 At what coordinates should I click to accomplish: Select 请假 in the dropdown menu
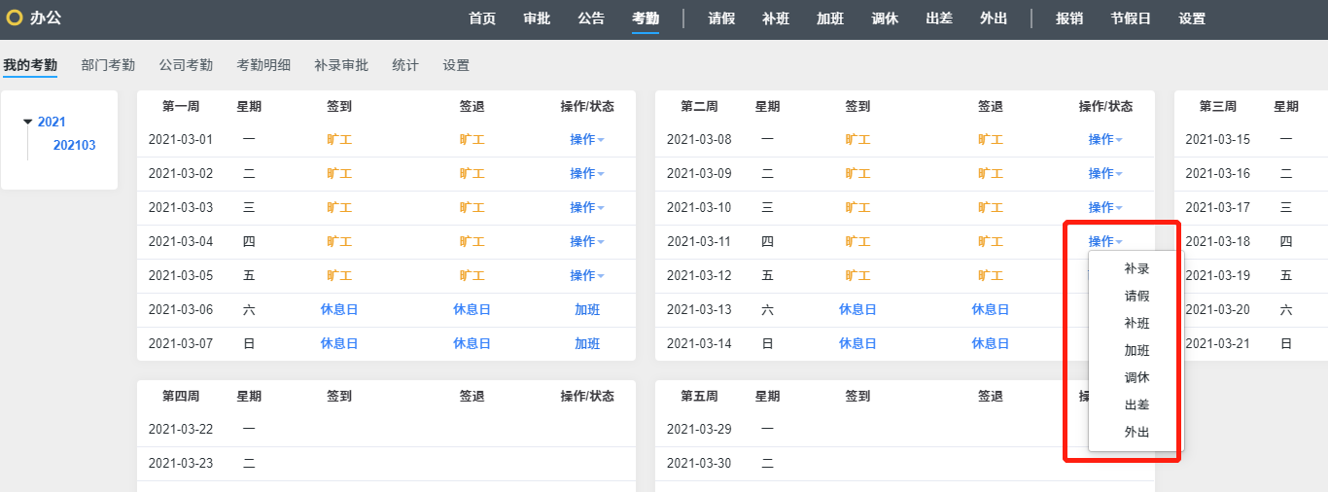pyautogui.click(x=1136, y=296)
